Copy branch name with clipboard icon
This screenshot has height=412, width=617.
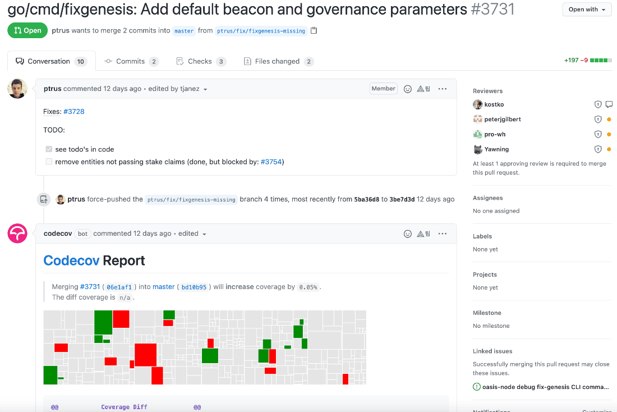[x=314, y=30]
